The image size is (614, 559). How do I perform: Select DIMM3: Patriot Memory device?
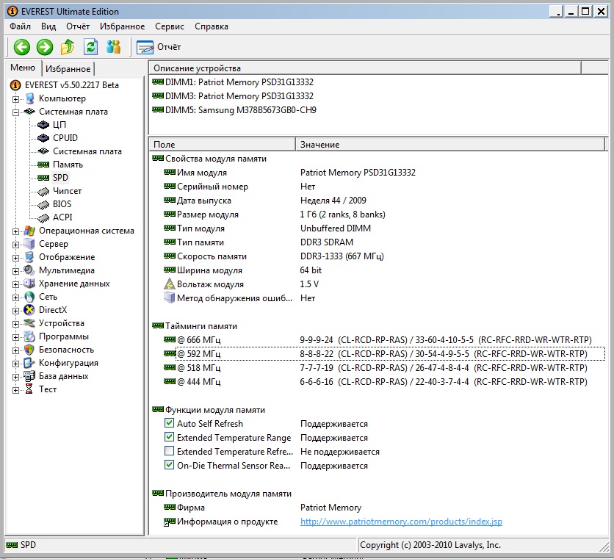(239, 96)
